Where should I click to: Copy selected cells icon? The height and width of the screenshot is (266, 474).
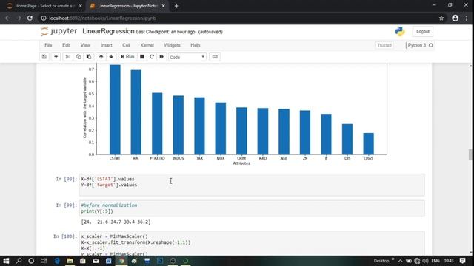79,57
